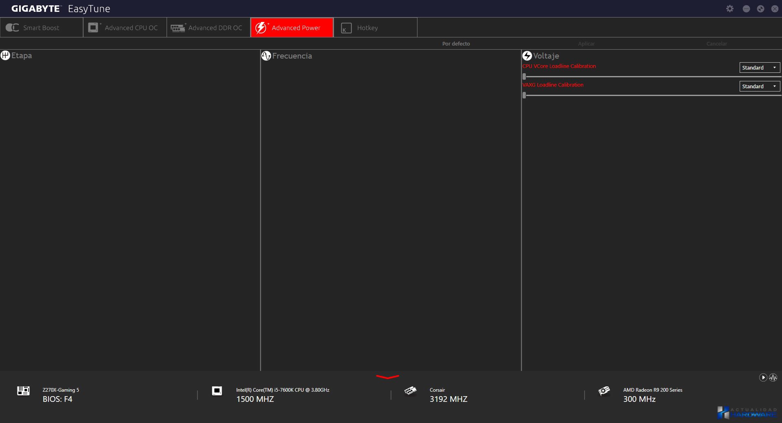This screenshot has width=782, height=423.
Task: Click the Voltaje lightning icon
Action: 527,56
